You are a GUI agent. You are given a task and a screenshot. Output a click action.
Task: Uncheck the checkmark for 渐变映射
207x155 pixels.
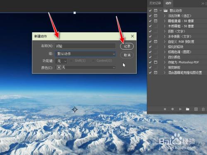click(150, 67)
